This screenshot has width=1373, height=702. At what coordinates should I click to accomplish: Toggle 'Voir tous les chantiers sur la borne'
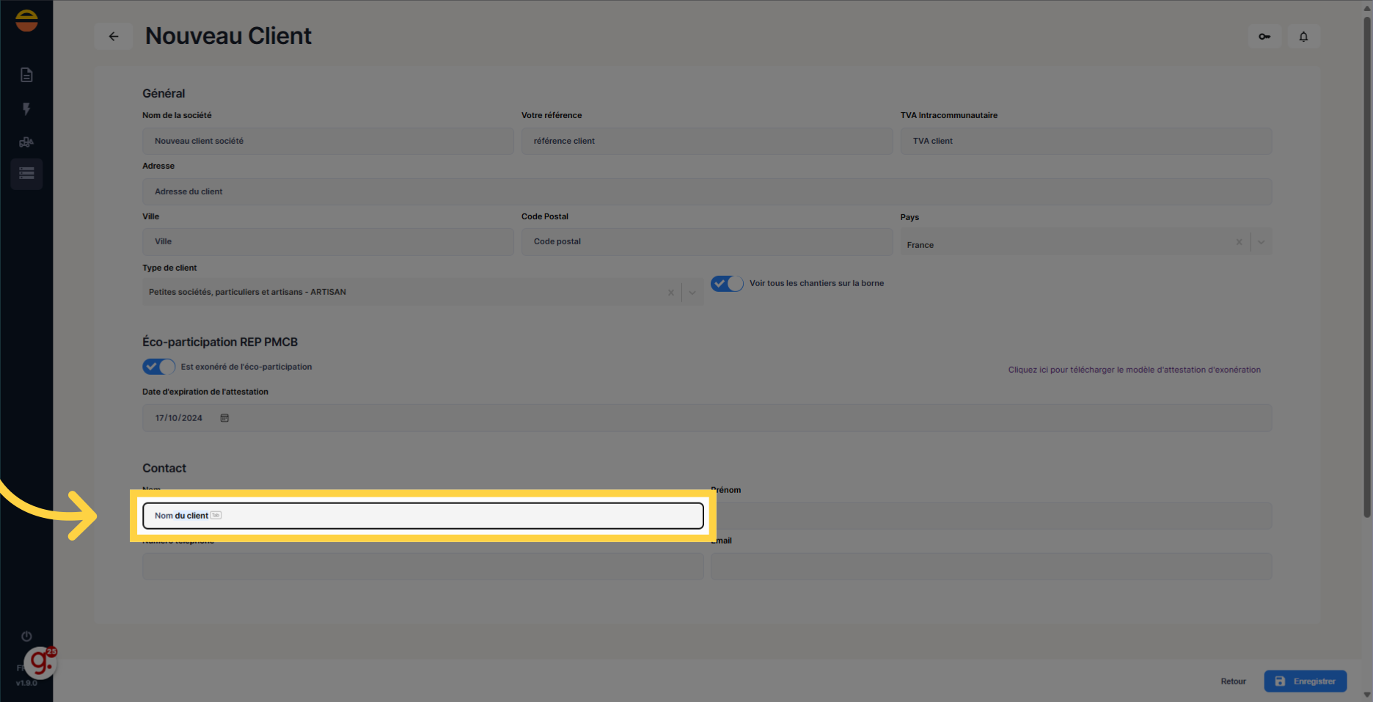(x=726, y=283)
